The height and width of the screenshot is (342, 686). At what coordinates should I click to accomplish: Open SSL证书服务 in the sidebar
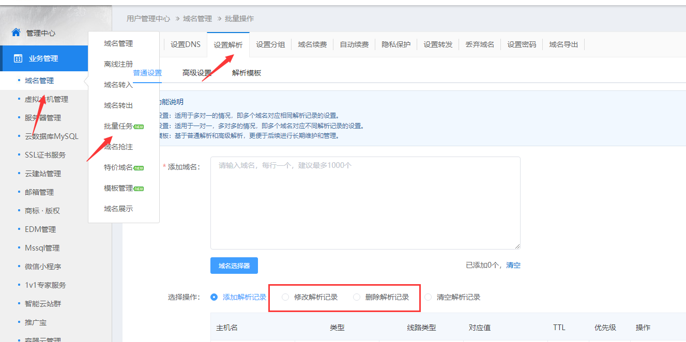click(x=45, y=155)
